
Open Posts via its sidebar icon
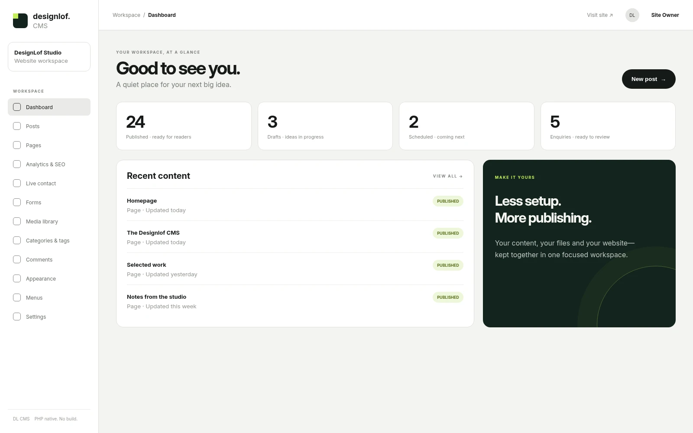(x=17, y=126)
